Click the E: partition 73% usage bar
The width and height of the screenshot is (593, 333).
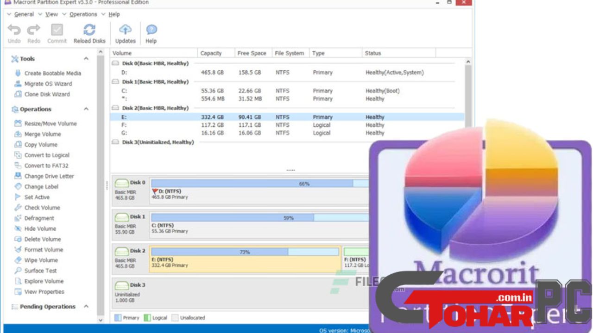[x=245, y=252]
